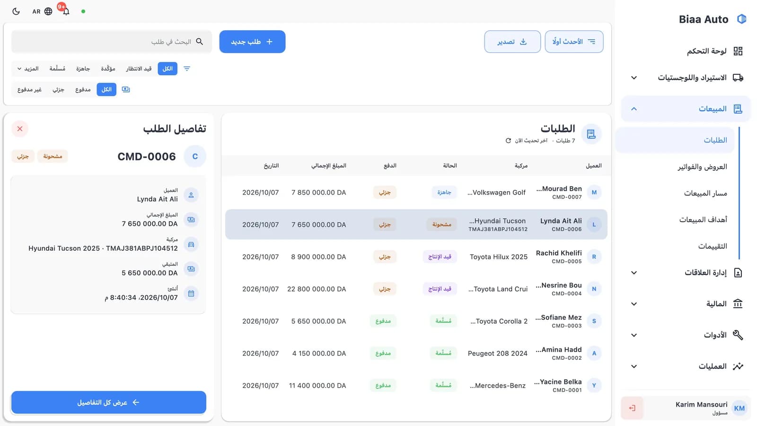Image resolution: width=757 pixels, height=426 pixels.
Task: Refresh the orders list with the reload icon
Action: 508,141
